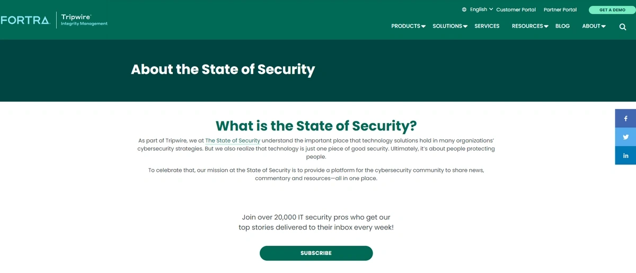
Task: Expand the Products menu arrow
Action: click(423, 27)
